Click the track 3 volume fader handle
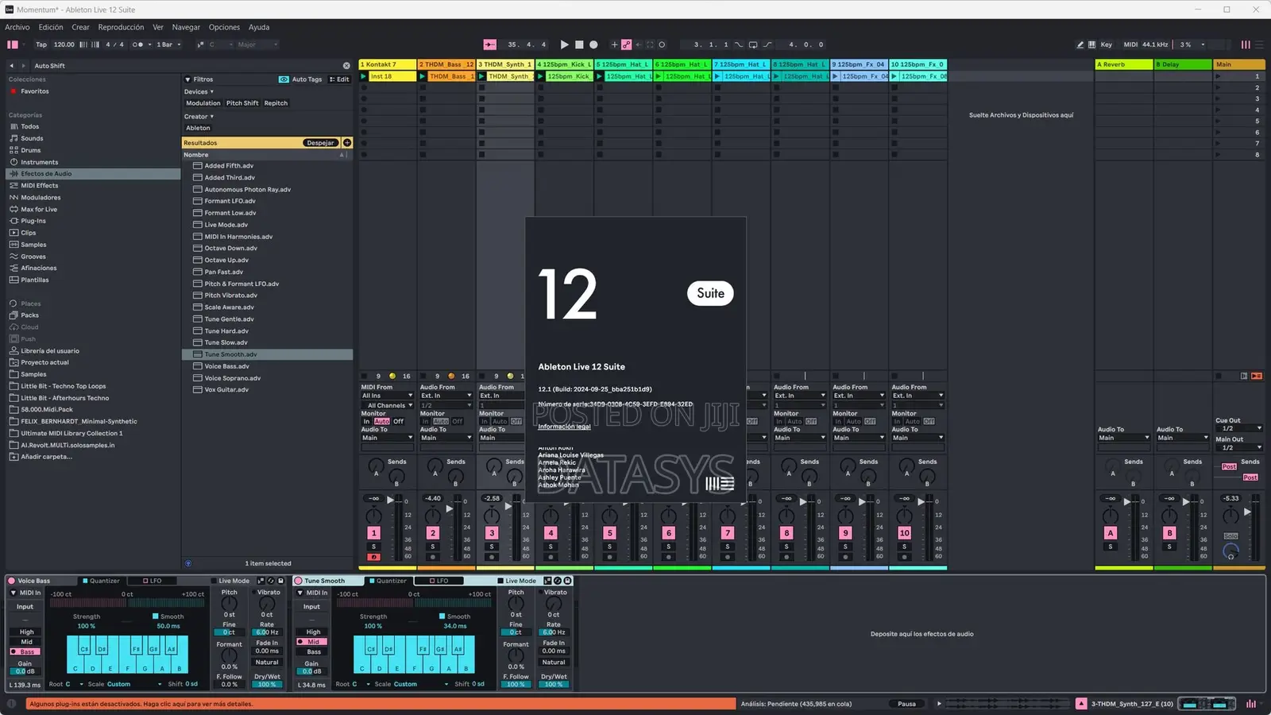1271x715 pixels. (508, 508)
